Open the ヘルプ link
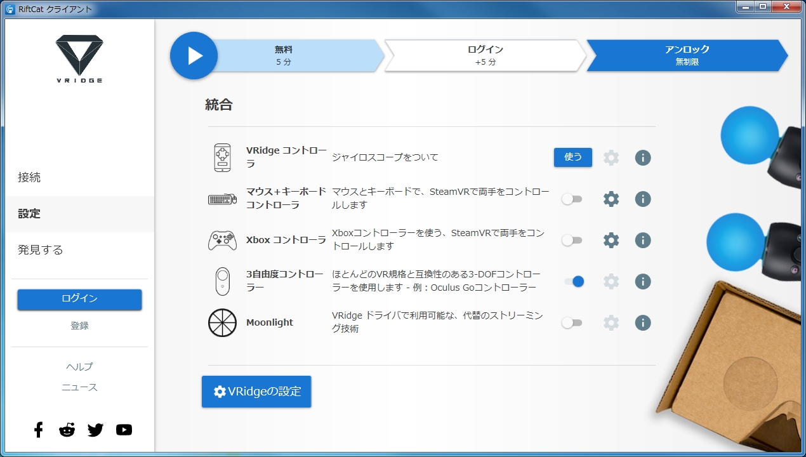 click(x=79, y=367)
